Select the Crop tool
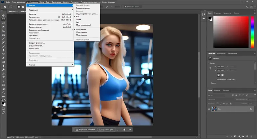Screen dimensions: 257x139 (4, 30)
